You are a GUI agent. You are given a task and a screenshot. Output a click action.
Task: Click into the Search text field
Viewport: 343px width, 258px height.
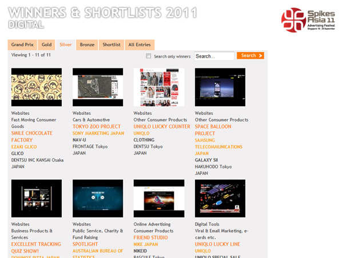(x=214, y=56)
